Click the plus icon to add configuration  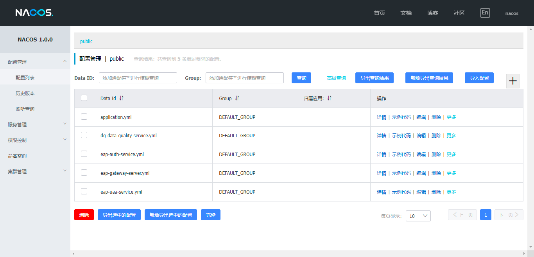coord(512,81)
